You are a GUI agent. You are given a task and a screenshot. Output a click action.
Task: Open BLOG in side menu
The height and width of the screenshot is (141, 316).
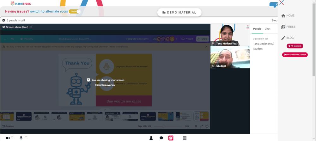[288, 38]
